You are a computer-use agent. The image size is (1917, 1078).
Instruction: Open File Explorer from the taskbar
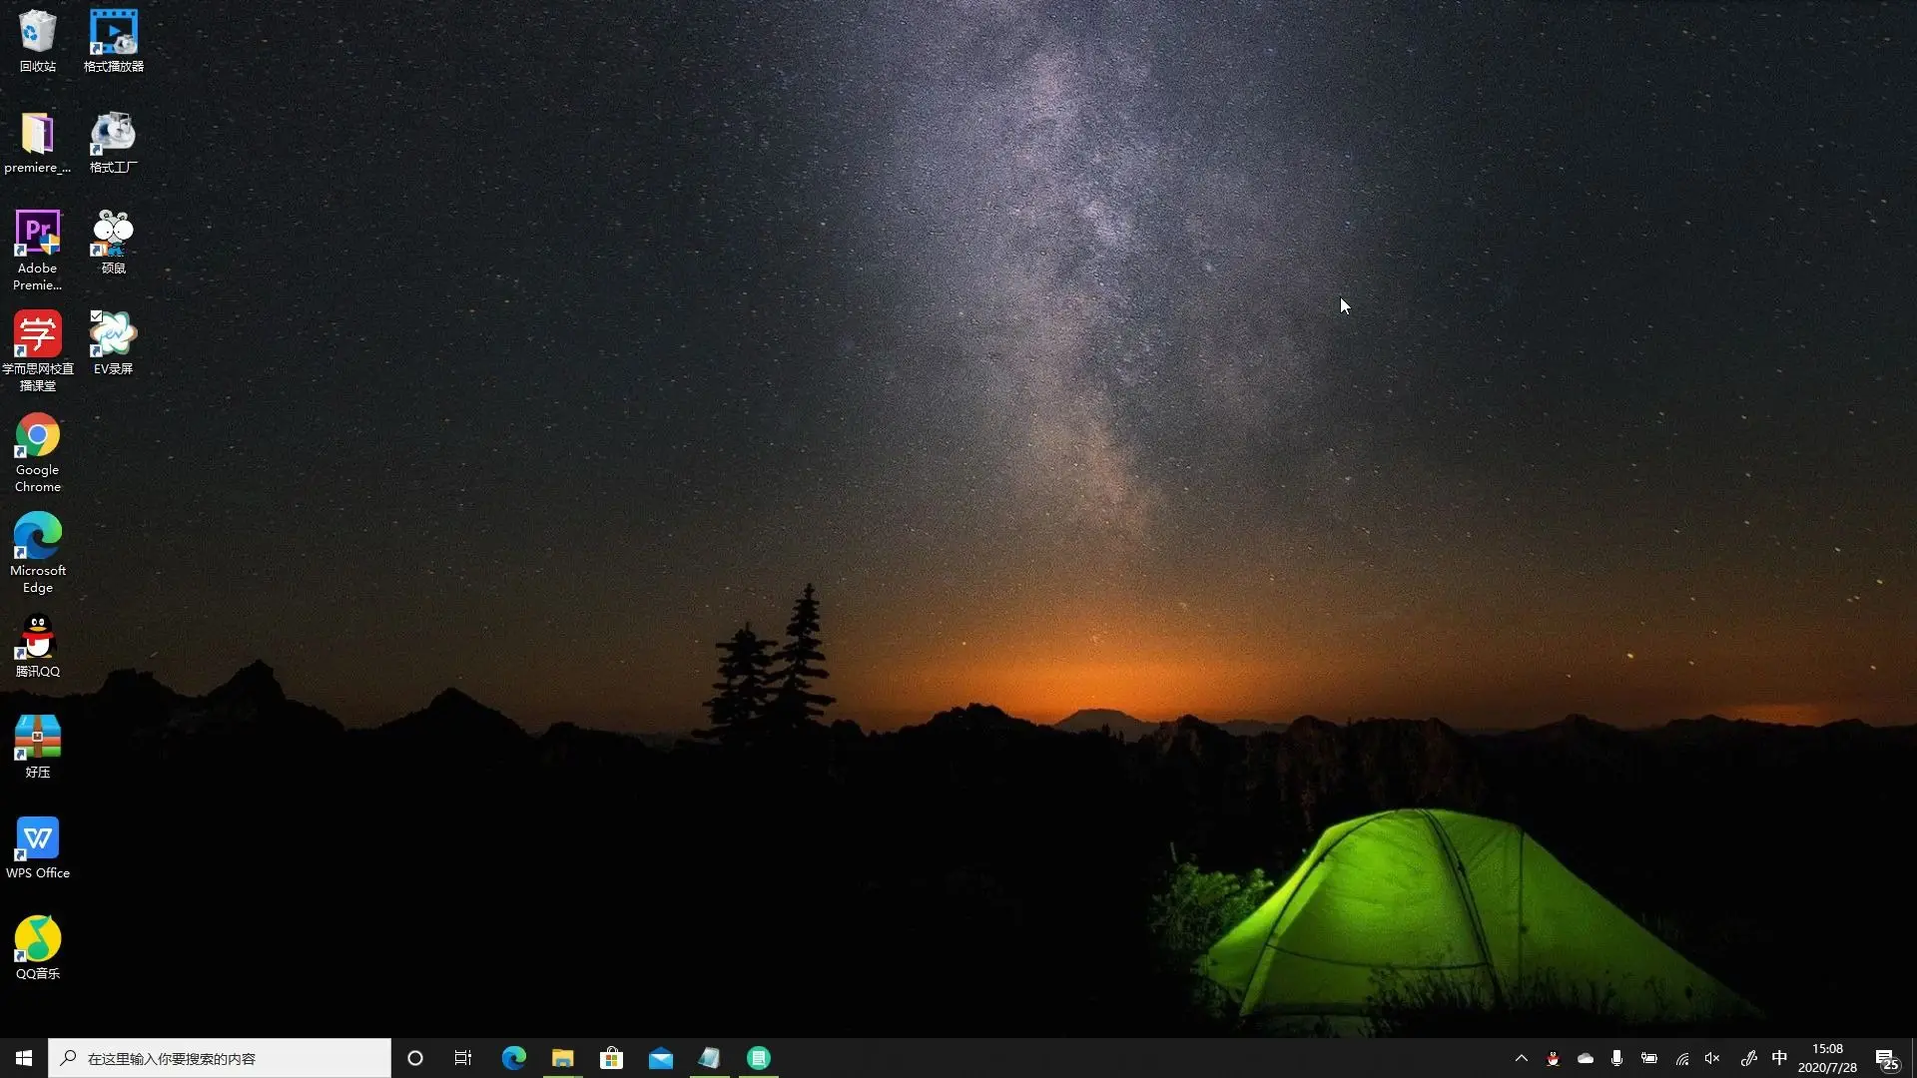tap(562, 1058)
